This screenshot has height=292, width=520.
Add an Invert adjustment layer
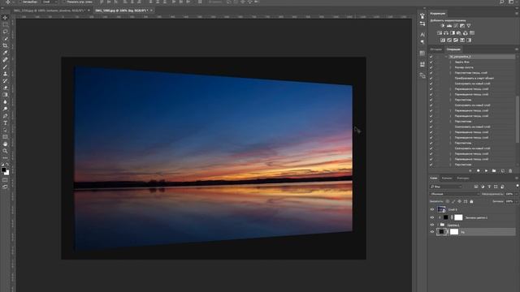(x=443, y=41)
